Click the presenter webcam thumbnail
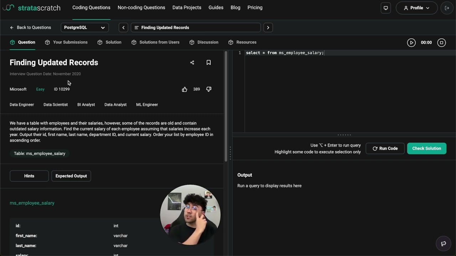The image size is (456, 256). coord(190,215)
